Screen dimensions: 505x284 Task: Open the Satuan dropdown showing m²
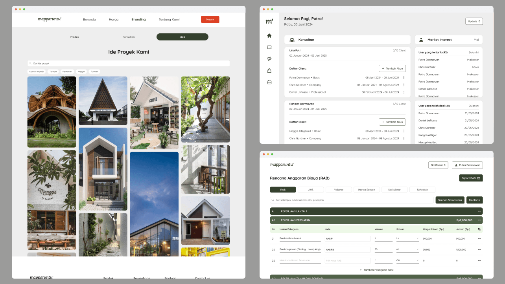(407, 249)
